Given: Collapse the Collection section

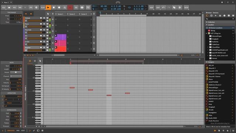Looking at the screenshot, I should [206, 22].
